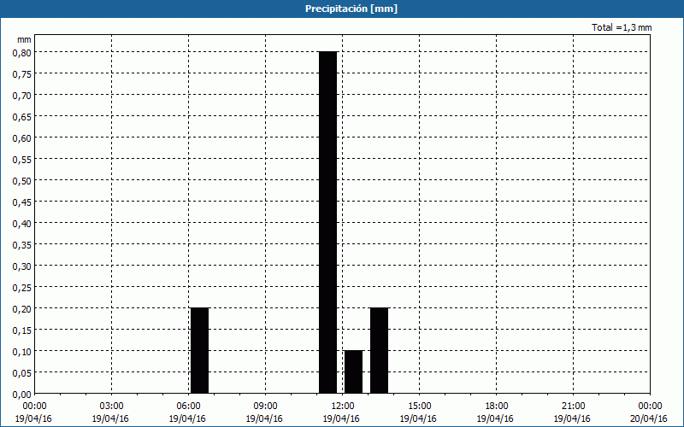Click the 0,25 y-axis value
The height and width of the screenshot is (427, 684).
point(22,287)
